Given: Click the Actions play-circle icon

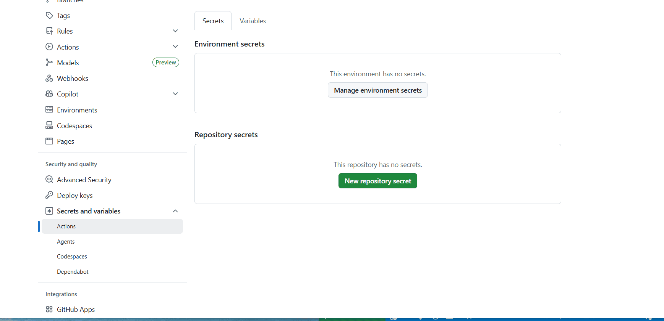Looking at the screenshot, I should (49, 47).
